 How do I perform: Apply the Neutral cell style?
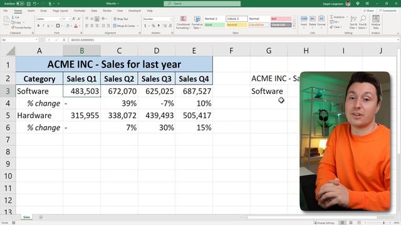[237, 25]
